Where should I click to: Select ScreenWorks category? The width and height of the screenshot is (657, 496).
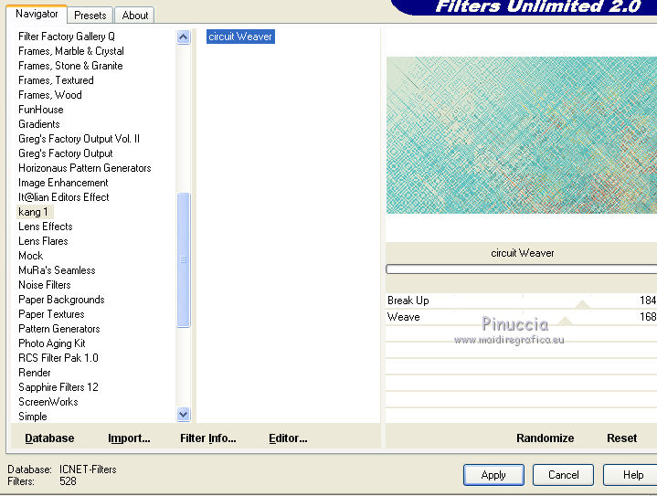[x=48, y=402]
